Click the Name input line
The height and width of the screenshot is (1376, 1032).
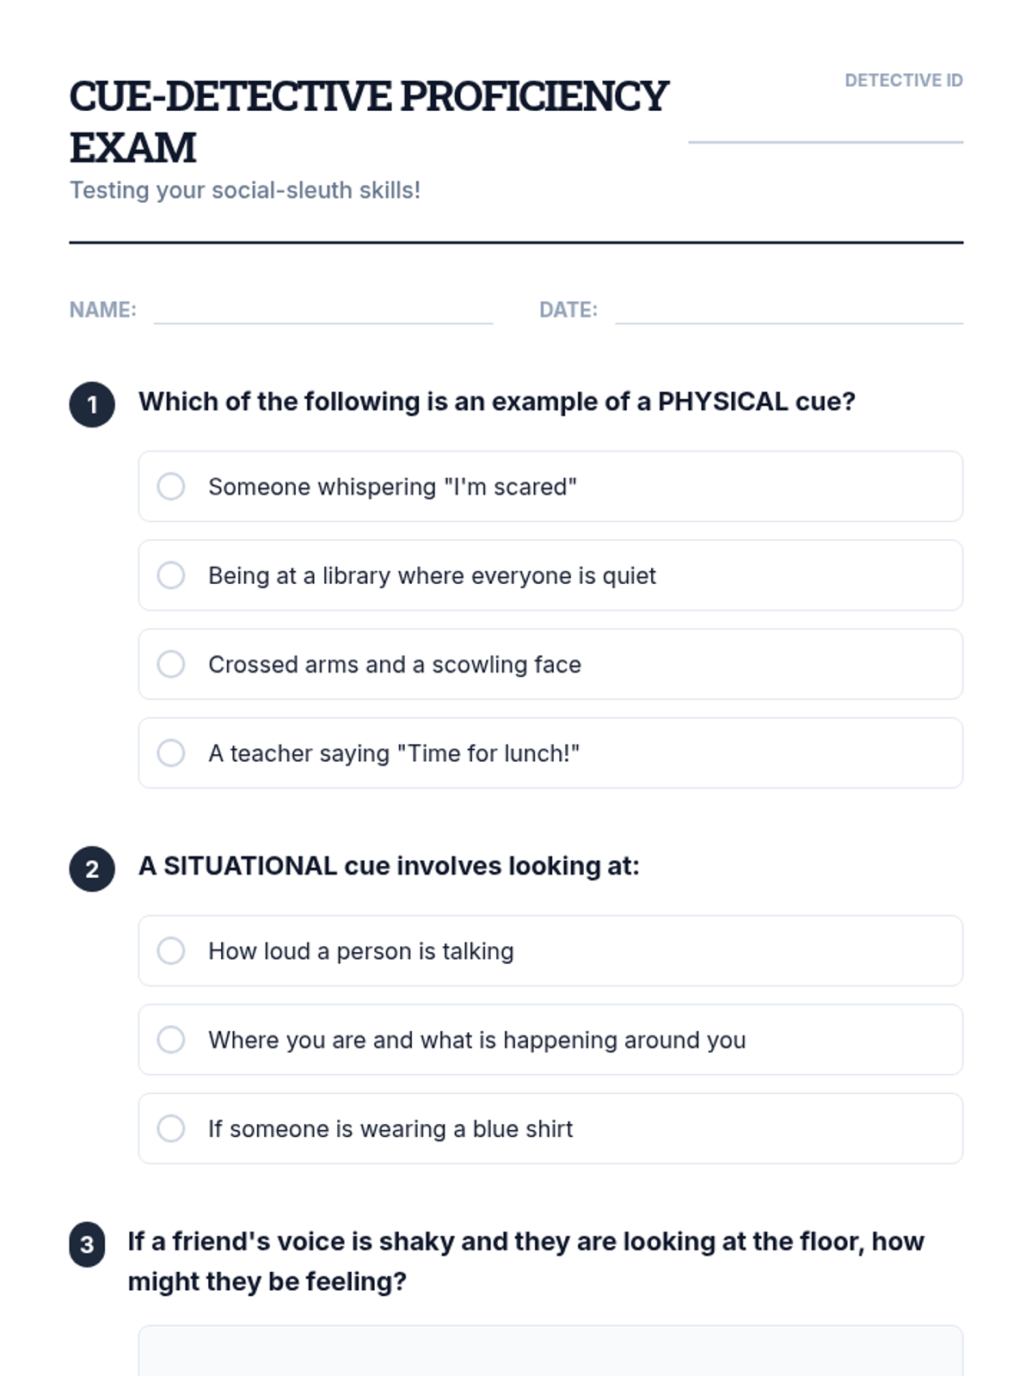point(323,311)
